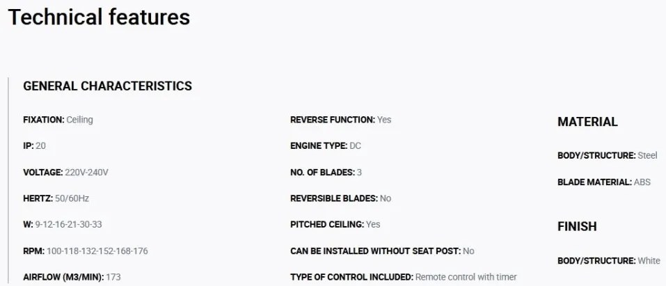Click the Blade Material ABS entry

click(604, 182)
